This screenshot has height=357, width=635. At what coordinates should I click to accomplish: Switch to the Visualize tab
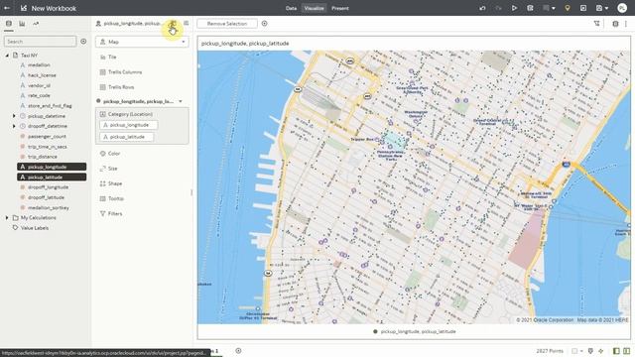[x=315, y=8]
